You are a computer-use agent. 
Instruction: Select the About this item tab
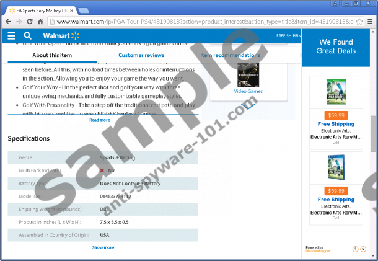coord(52,55)
